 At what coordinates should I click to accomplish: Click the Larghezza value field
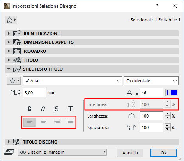click(x=152, y=116)
